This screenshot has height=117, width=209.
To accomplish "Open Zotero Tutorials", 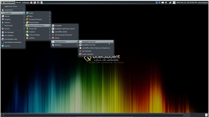I will click(96, 54).
